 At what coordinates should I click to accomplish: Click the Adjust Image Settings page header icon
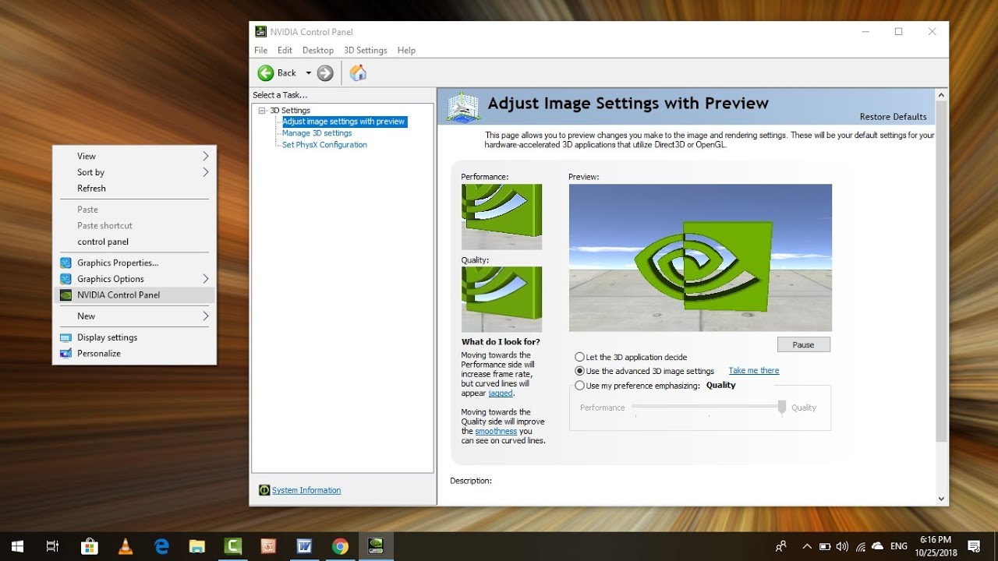(x=463, y=108)
